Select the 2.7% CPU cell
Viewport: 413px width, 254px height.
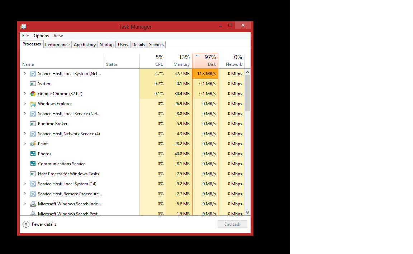pyautogui.click(x=153, y=74)
